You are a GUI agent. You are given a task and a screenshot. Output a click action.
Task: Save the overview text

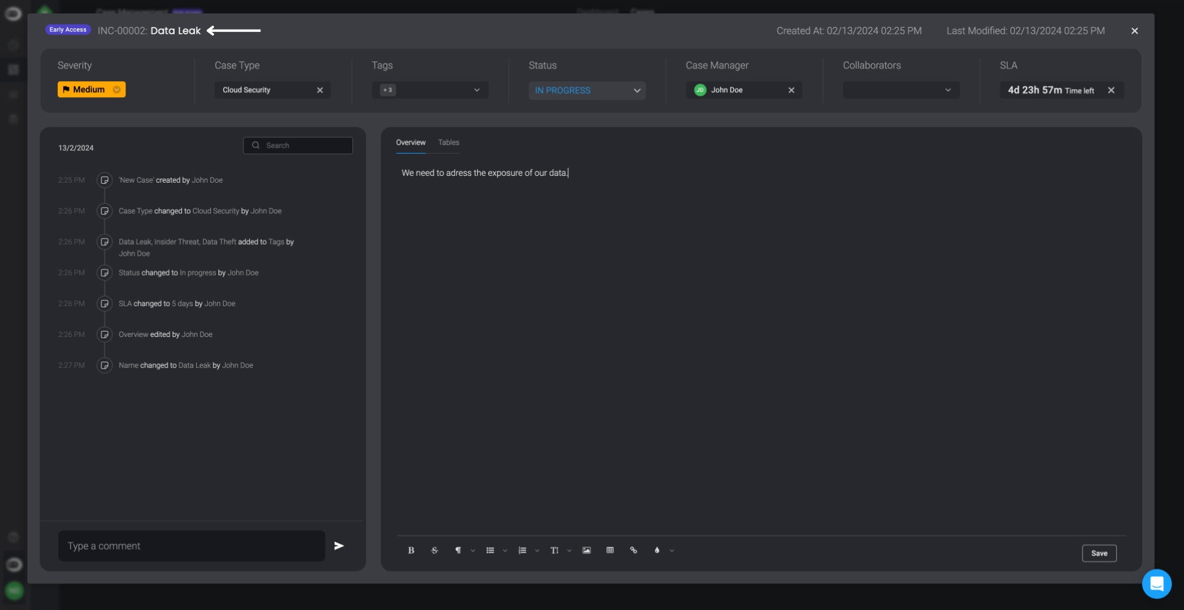1099,553
